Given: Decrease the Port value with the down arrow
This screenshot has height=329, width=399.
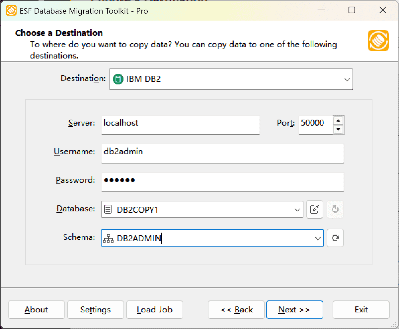Looking at the screenshot, I should pos(339,130).
